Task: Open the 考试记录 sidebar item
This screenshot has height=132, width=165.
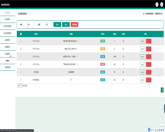Action: point(8,67)
